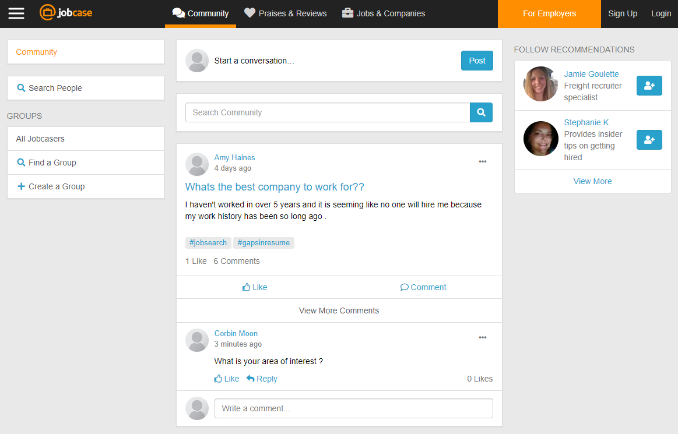Open the hamburger menu icon
678x434 pixels.
point(16,13)
